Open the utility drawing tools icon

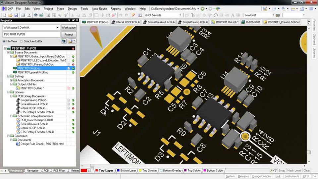[x=265, y=9]
